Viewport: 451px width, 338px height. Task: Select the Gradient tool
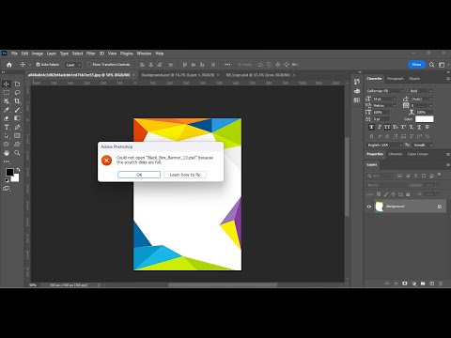click(17, 118)
